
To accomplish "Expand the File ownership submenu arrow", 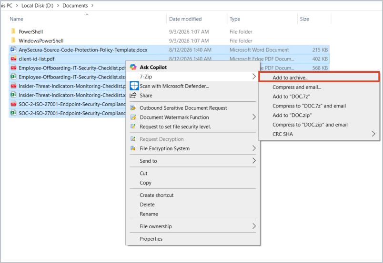I will 254,226.
